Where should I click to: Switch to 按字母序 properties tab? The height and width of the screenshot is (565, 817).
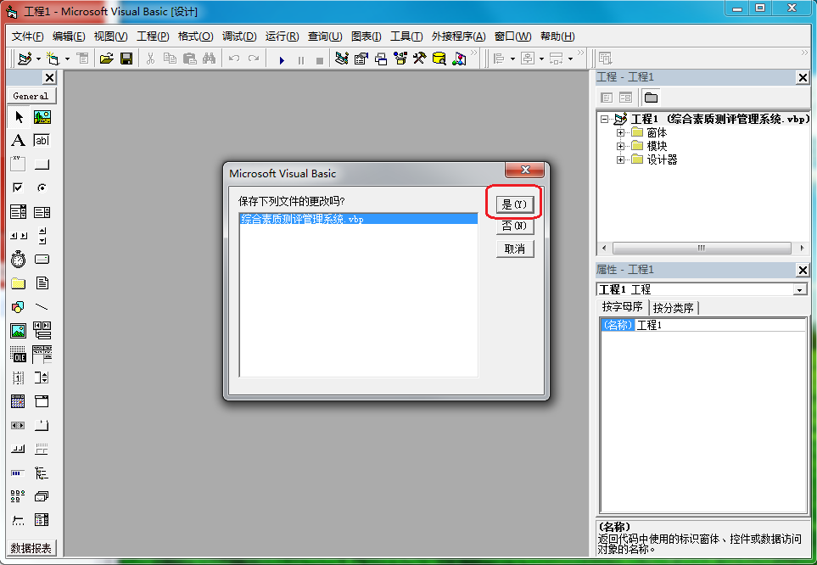click(622, 306)
